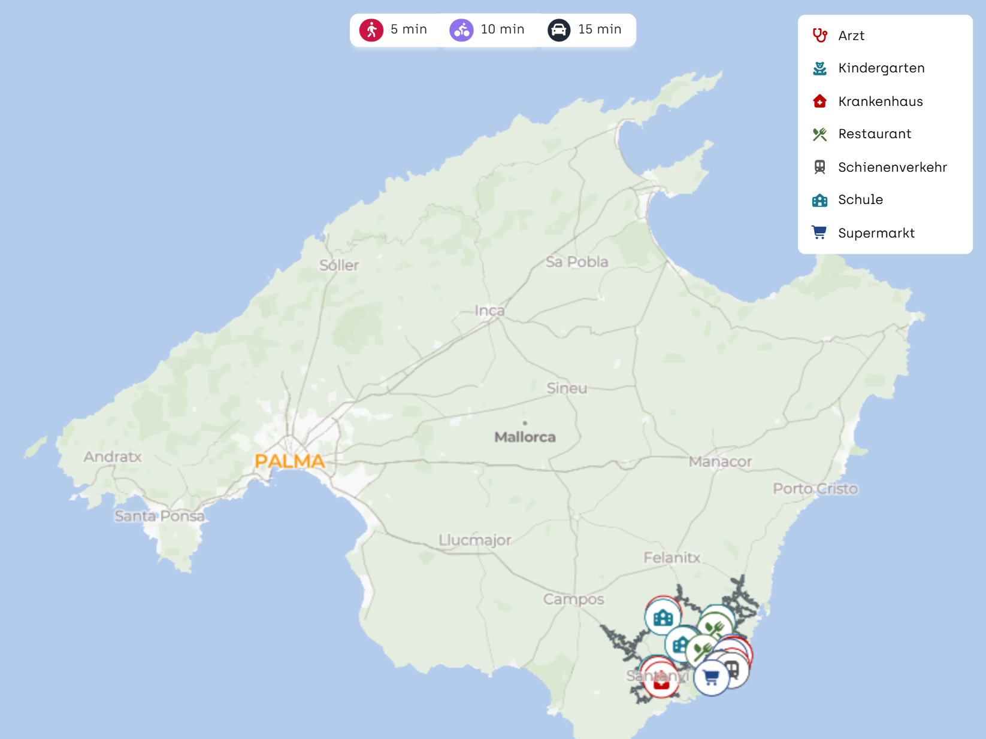Select Schienenverkehr in the legend list
Image resolution: width=986 pixels, height=739 pixels.
(x=892, y=167)
